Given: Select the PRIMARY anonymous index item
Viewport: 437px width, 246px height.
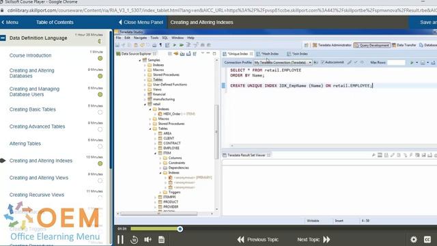Looking at the screenshot, I should (x=190, y=178).
